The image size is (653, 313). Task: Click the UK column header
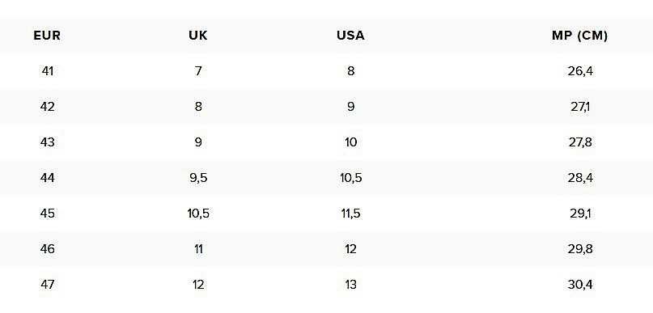pos(197,36)
